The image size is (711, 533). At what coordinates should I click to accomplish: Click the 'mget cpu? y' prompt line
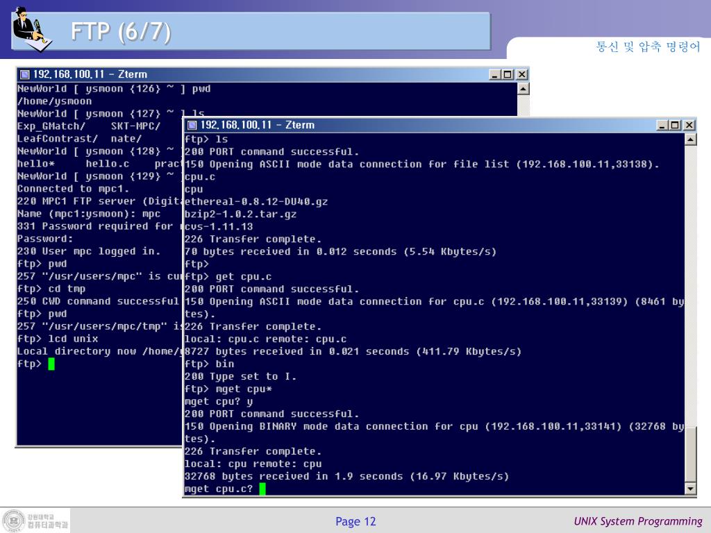[x=219, y=402]
